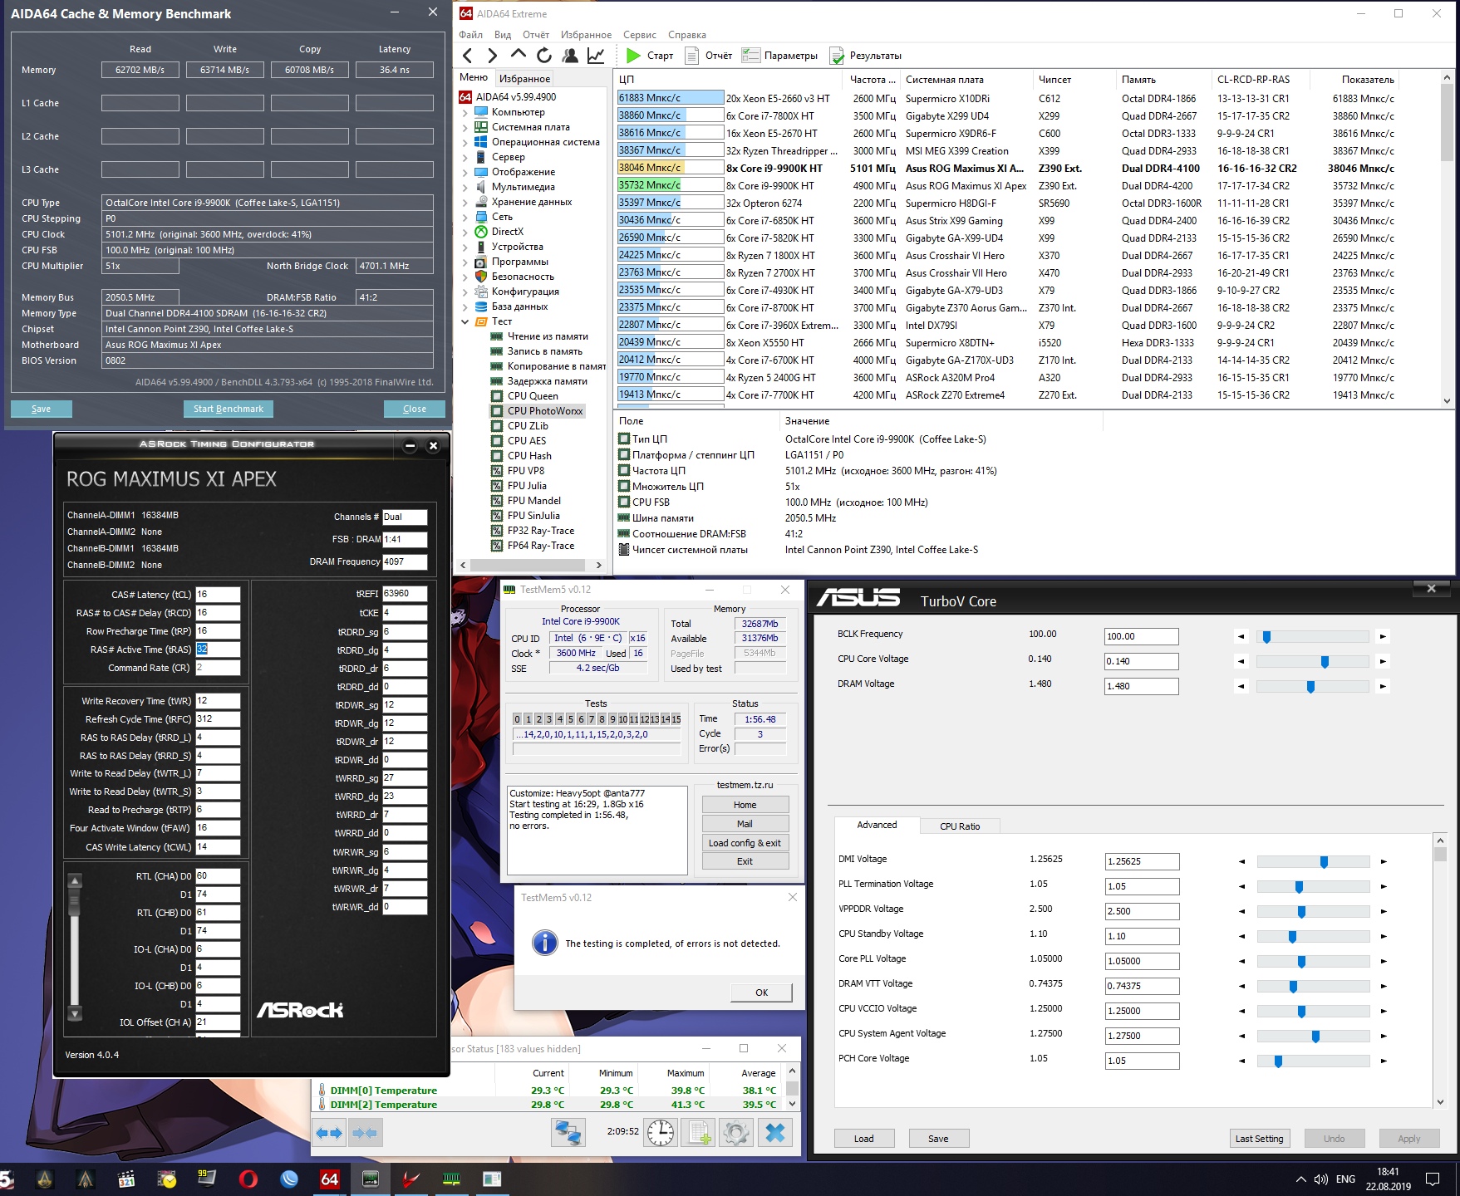The width and height of the screenshot is (1460, 1196).
Task: Switch to AIDA64 via the taskbar icon
Action: (330, 1179)
